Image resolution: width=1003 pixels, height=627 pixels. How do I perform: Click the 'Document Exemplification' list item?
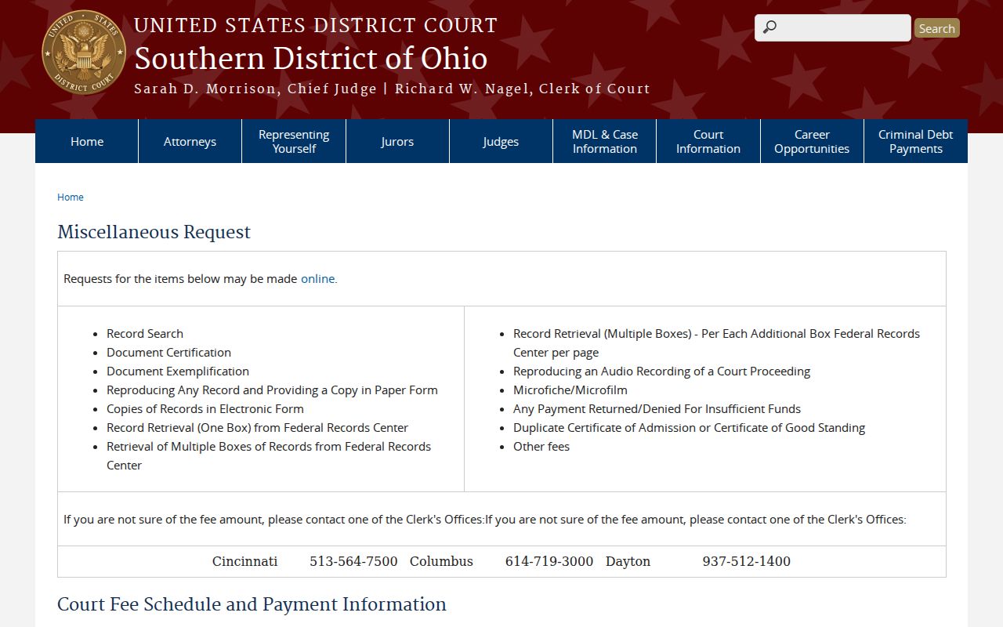tap(178, 371)
